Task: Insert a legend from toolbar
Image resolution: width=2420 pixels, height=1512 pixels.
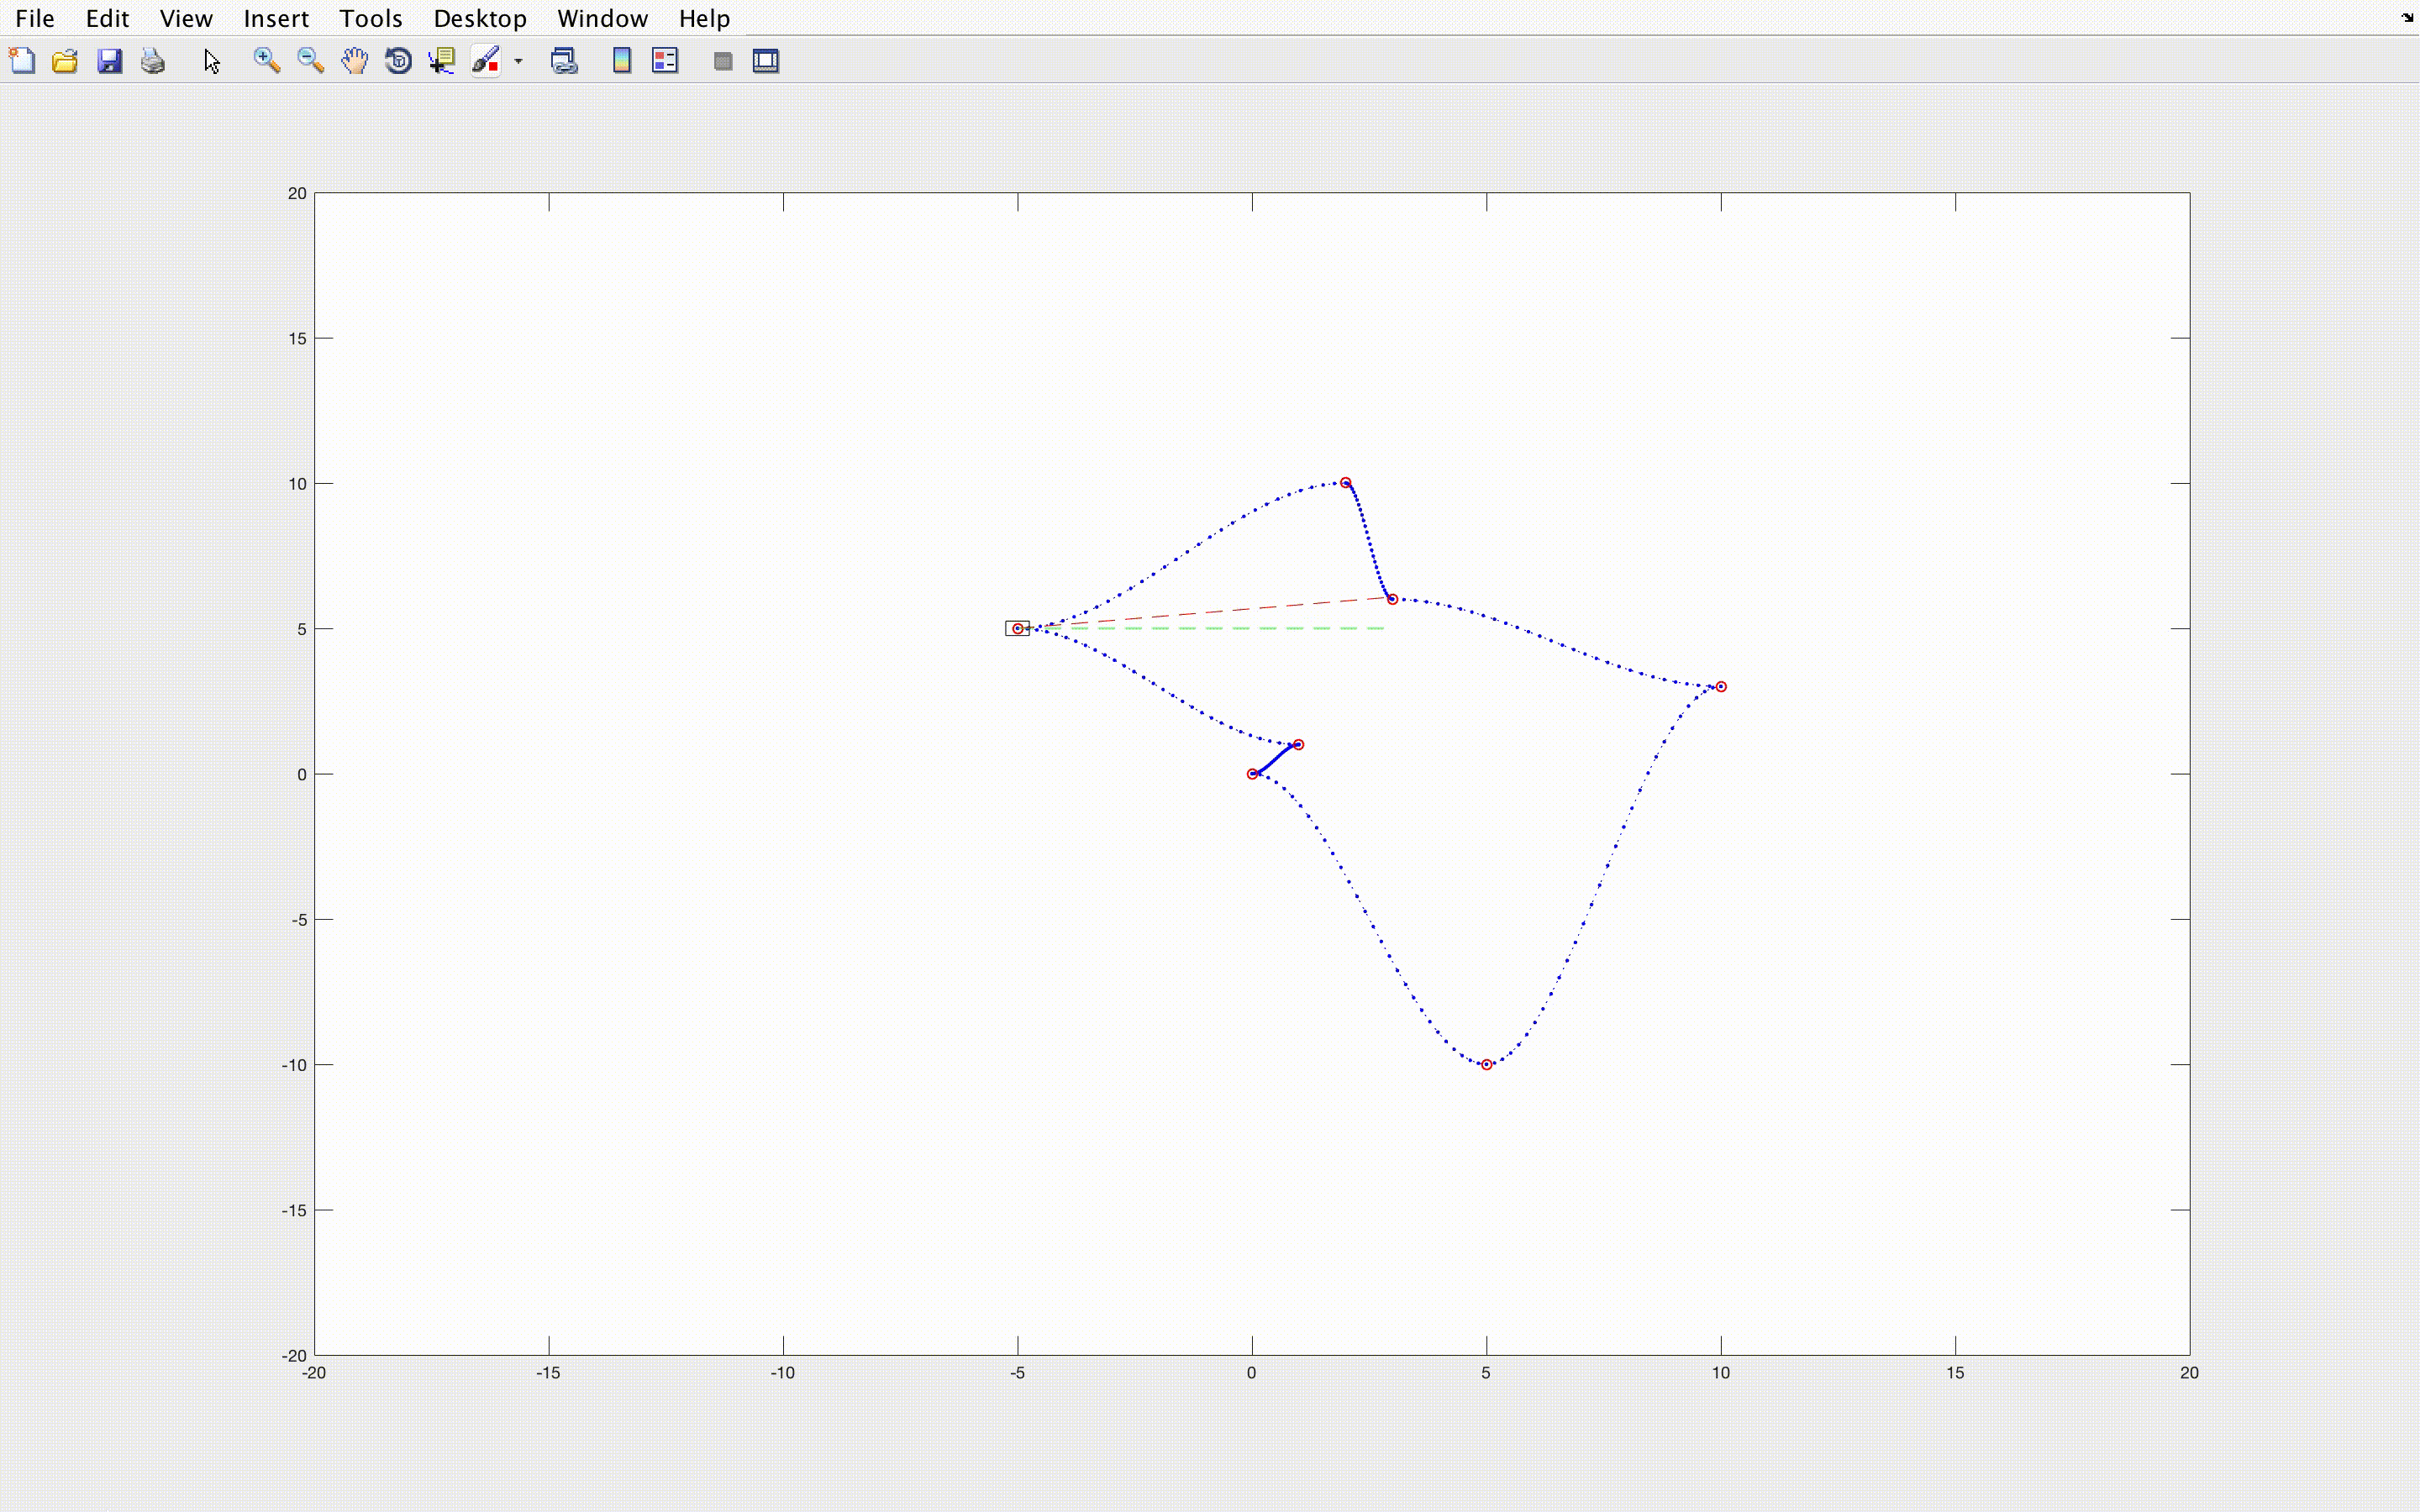Action: coord(665,61)
